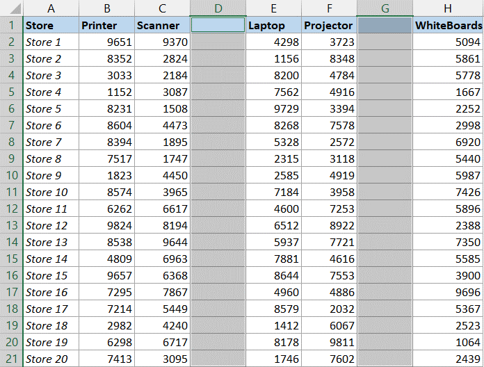Click the Laptop header cell

274,25
